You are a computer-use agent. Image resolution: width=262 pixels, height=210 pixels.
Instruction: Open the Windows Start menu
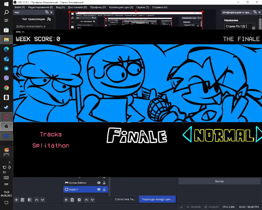pos(6,4)
